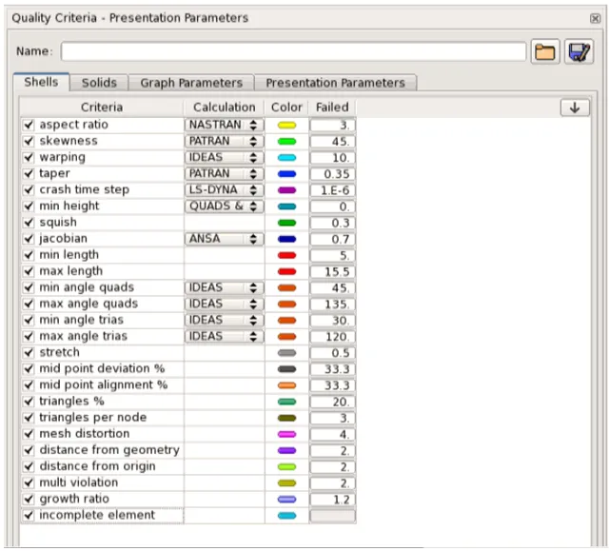609x551 pixels.
Task: Switch to the Shells tab
Action: [x=41, y=82]
